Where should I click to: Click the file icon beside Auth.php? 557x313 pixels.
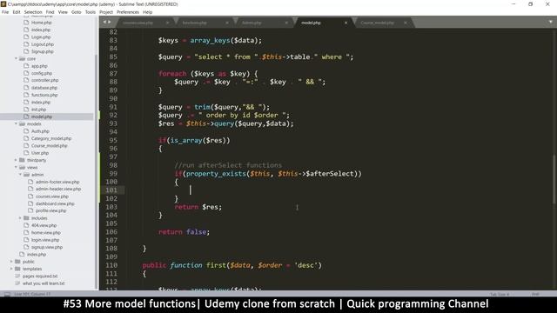pyautogui.click(x=26, y=131)
